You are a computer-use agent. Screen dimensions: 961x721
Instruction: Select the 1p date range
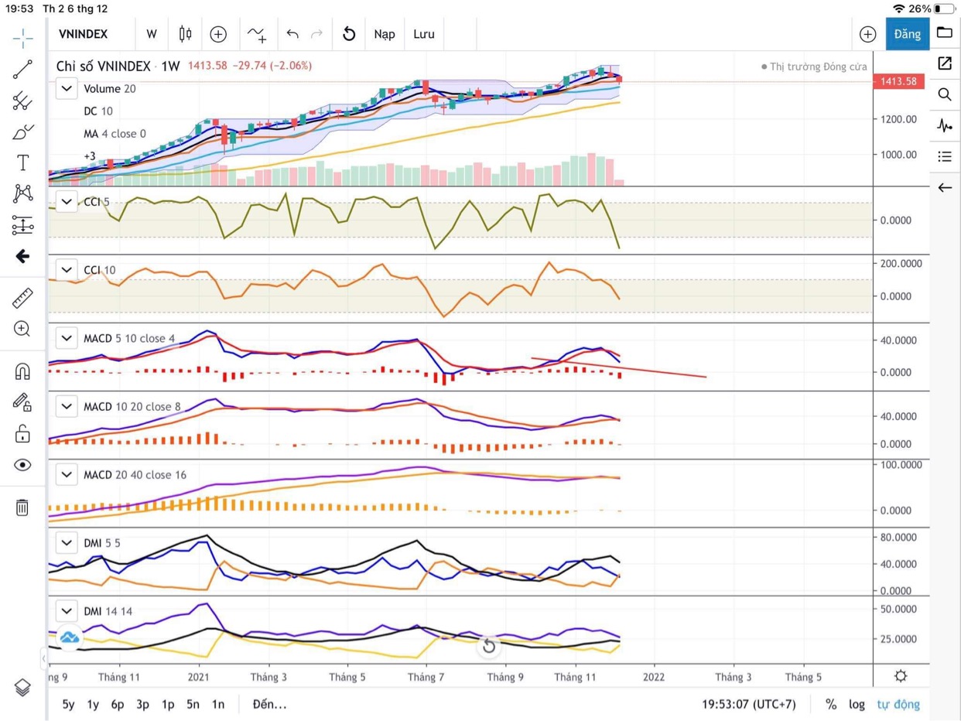(168, 704)
